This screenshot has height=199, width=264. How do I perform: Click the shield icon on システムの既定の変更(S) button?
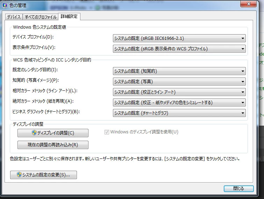pos(19,175)
